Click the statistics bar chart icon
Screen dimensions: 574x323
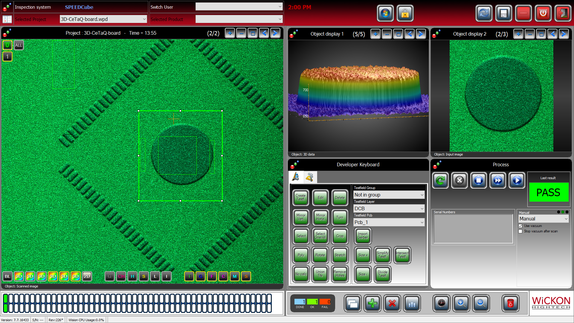click(412, 304)
